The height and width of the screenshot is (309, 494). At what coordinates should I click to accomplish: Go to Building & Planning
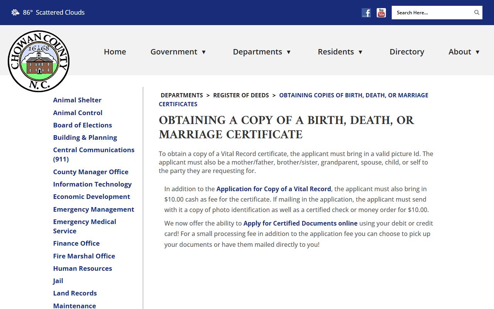(x=85, y=138)
